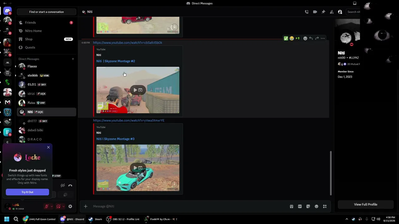Start a video call with Niti
The height and width of the screenshot is (224, 399).
pyautogui.click(x=315, y=12)
